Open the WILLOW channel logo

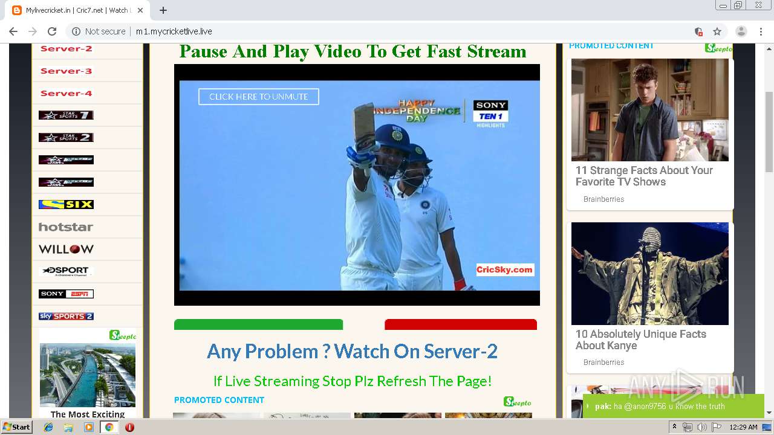(67, 249)
